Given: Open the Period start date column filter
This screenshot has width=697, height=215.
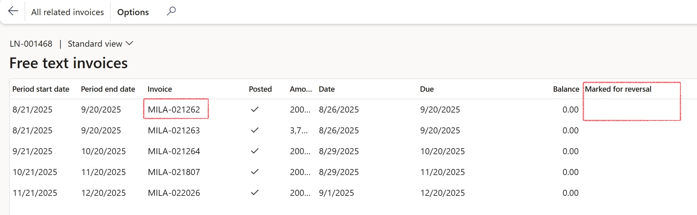Looking at the screenshot, I should click(41, 89).
